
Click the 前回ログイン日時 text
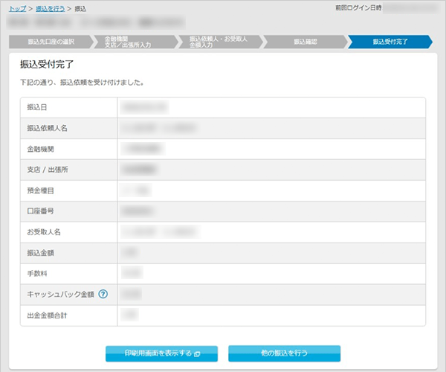point(358,8)
